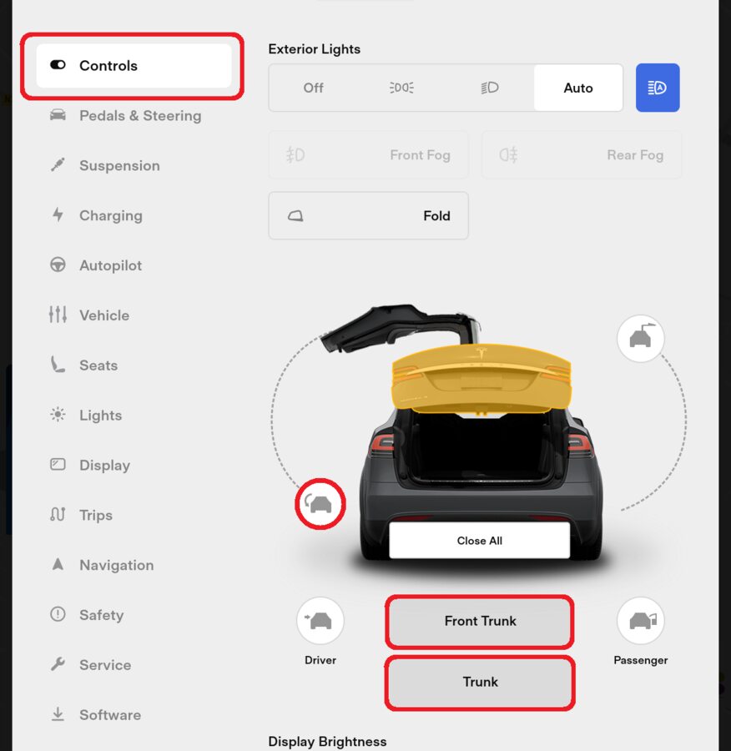The width and height of the screenshot is (731, 751).
Task: Click the Close All button
Action: coord(479,541)
